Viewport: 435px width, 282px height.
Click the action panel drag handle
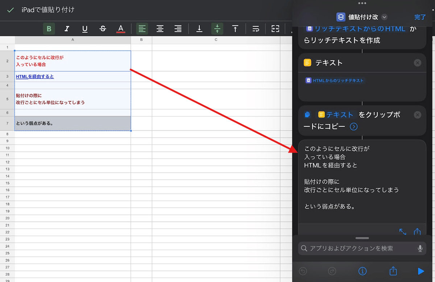pos(362,238)
